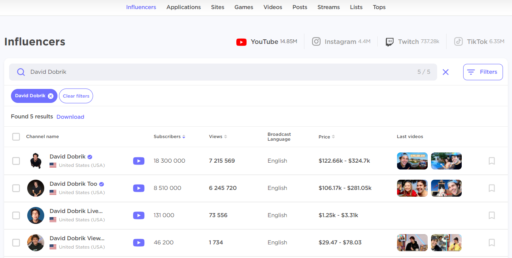This screenshot has width=512, height=258.
Task: Toggle the select-all checkbox in header
Action: (16, 137)
